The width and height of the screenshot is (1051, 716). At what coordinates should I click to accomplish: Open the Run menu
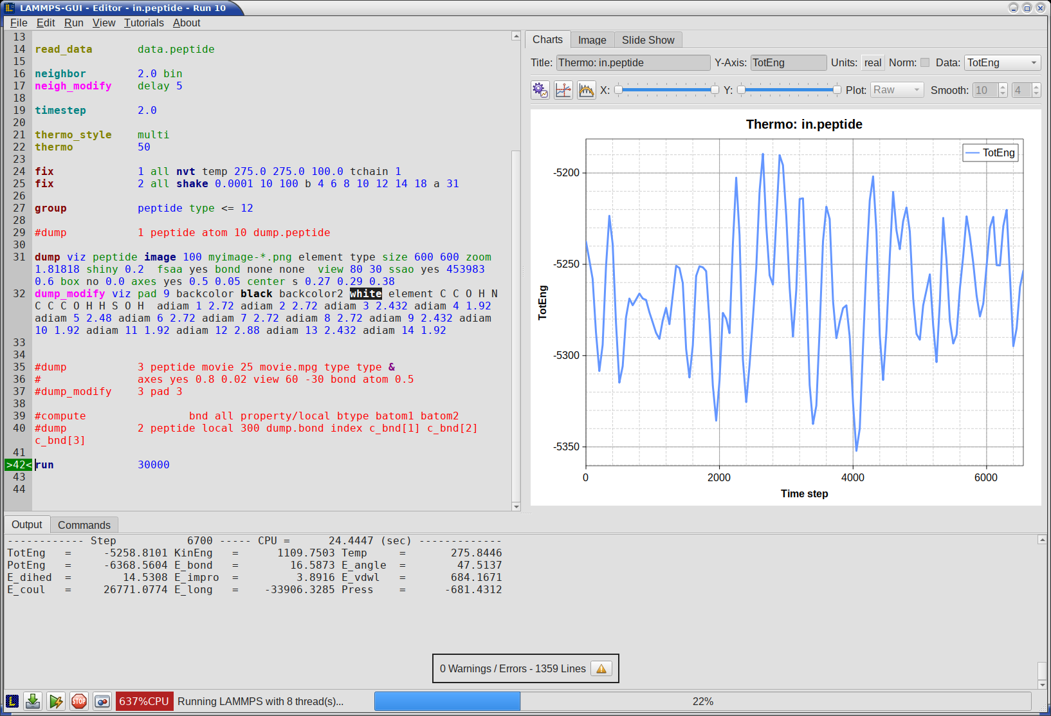click(74, 23)
